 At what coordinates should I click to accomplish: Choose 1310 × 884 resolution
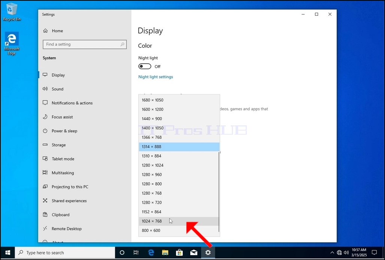tap(179, 156)
